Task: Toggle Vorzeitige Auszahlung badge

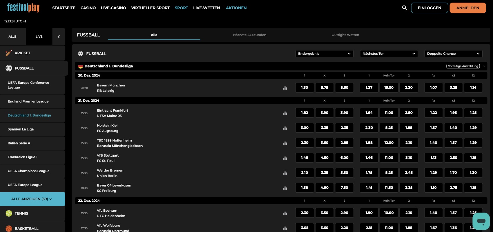Action: pyautogui.click(x=463, y=66)
